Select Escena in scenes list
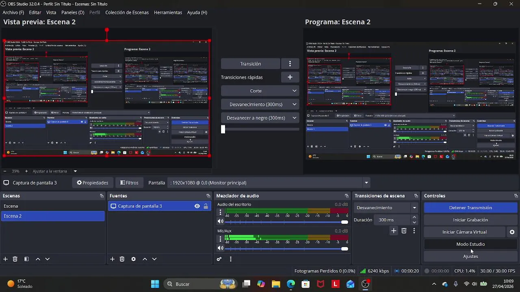Viewport: 520px width, 292px height. tap(53, 206)
